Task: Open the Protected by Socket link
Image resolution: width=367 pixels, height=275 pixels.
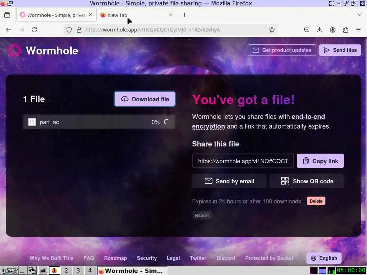Action: [269, 258]
